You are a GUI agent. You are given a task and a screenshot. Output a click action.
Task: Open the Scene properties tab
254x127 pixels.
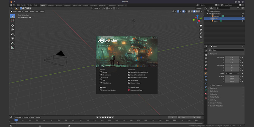click(x=206, y=65)
